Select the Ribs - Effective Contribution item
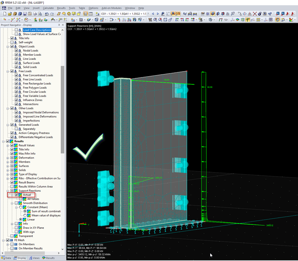 click(x=39, y=178)
